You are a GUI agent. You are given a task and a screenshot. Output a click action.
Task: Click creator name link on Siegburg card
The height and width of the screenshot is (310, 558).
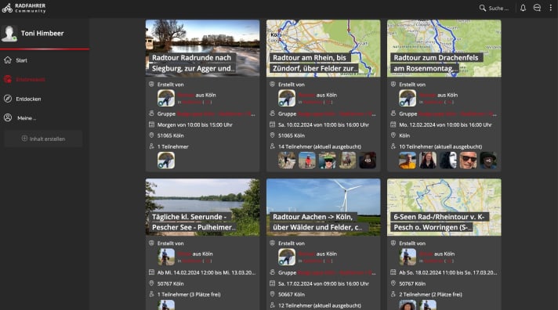[186, 96]
